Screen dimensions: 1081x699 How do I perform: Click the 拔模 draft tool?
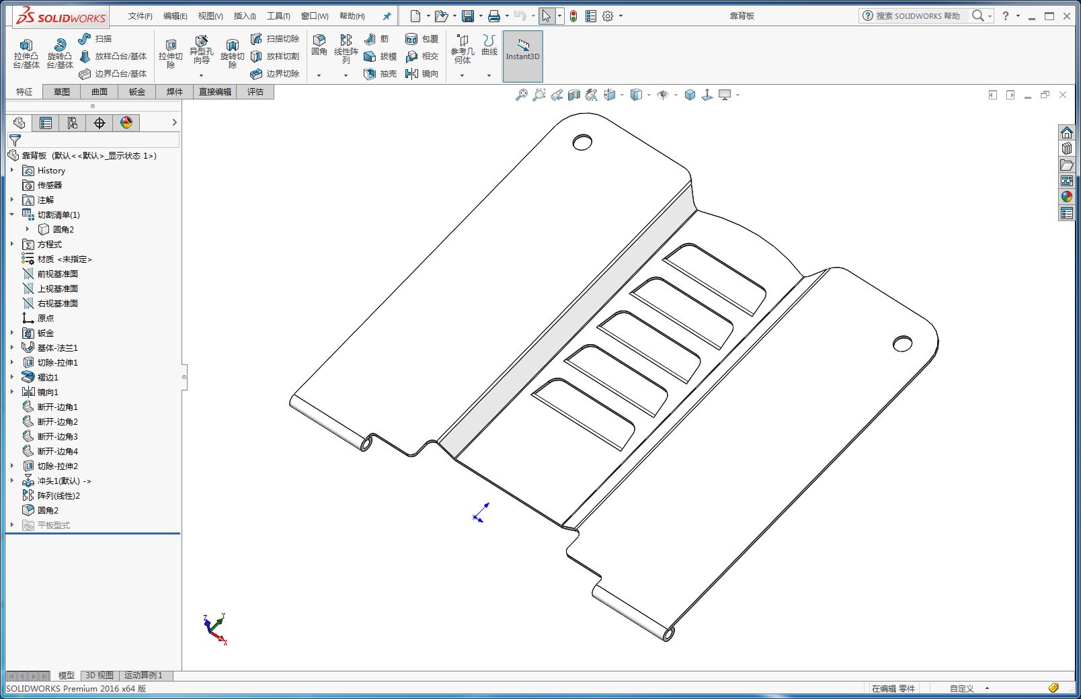click(x=380, y=56)
